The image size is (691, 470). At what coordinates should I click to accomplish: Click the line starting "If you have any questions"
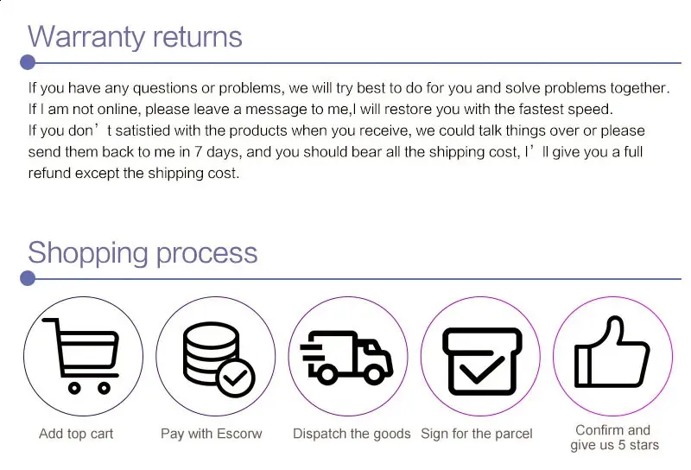(348, 88)
